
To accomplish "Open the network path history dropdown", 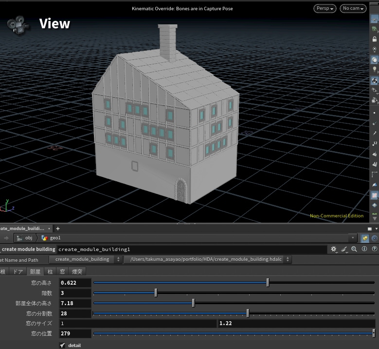I will 353,238.
